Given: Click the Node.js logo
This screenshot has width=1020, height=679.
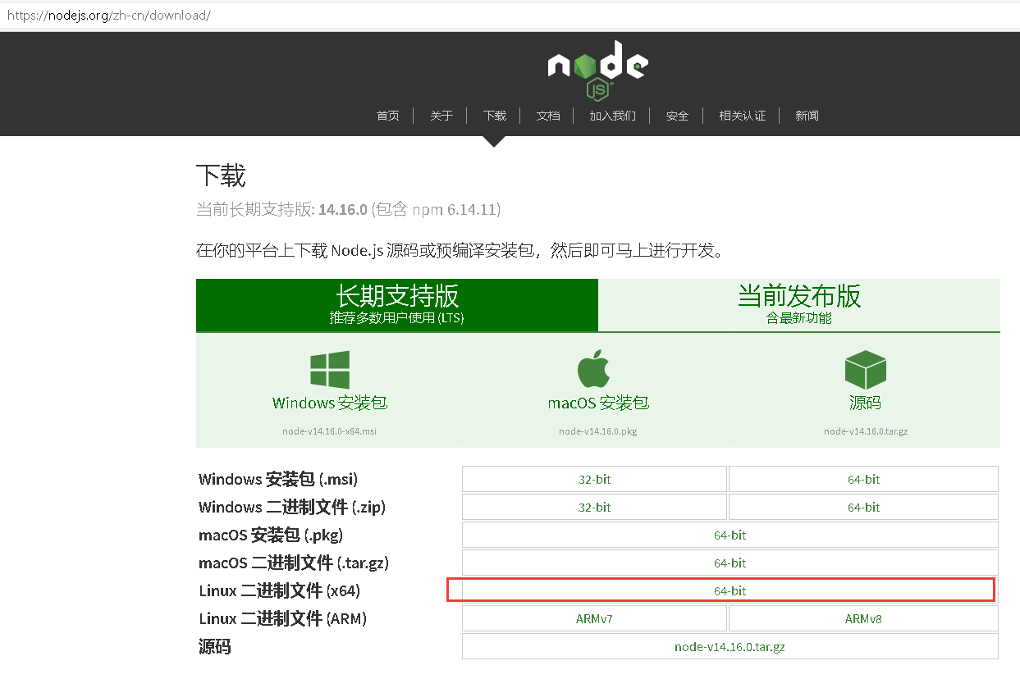Looking at the screenshot, I should click(597, 71).
